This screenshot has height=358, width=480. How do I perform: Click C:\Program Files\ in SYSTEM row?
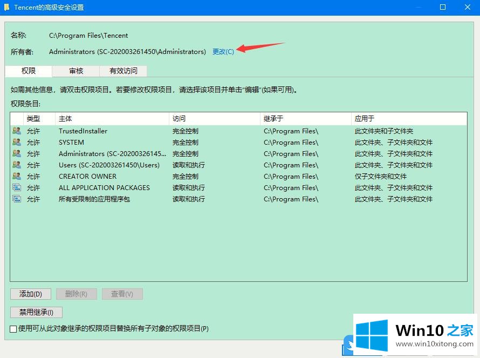291,142
